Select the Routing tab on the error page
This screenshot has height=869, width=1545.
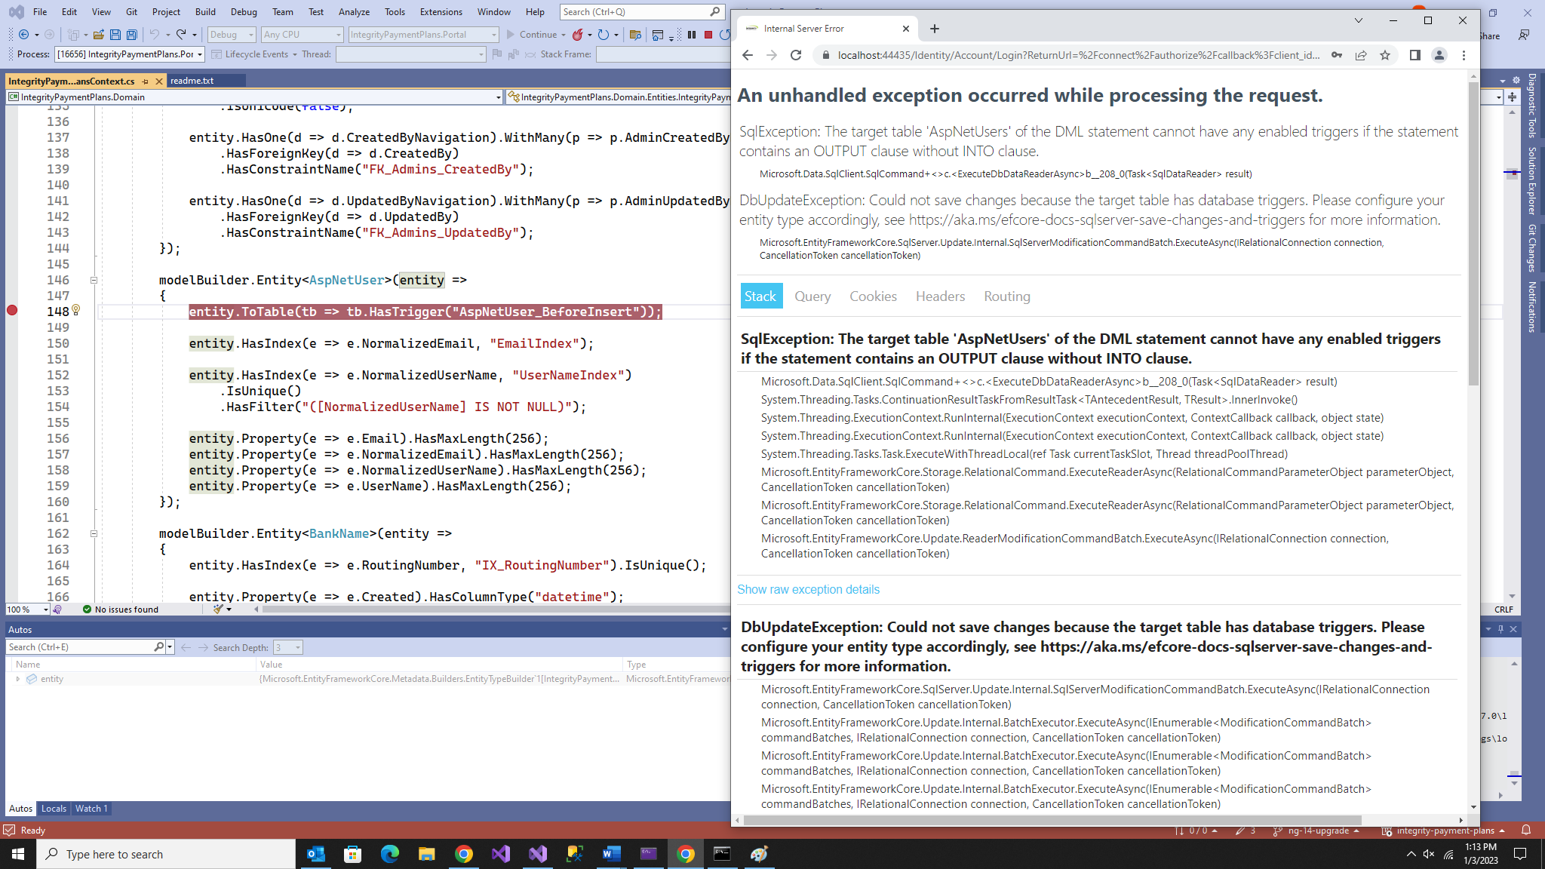1006,296
